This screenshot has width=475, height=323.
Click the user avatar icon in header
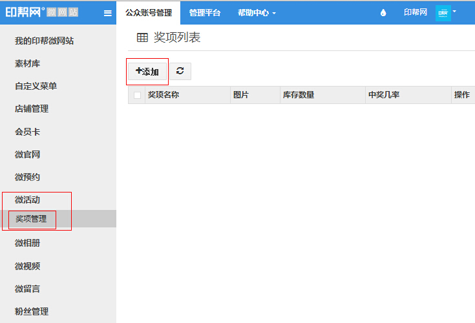tap(443, 12)
